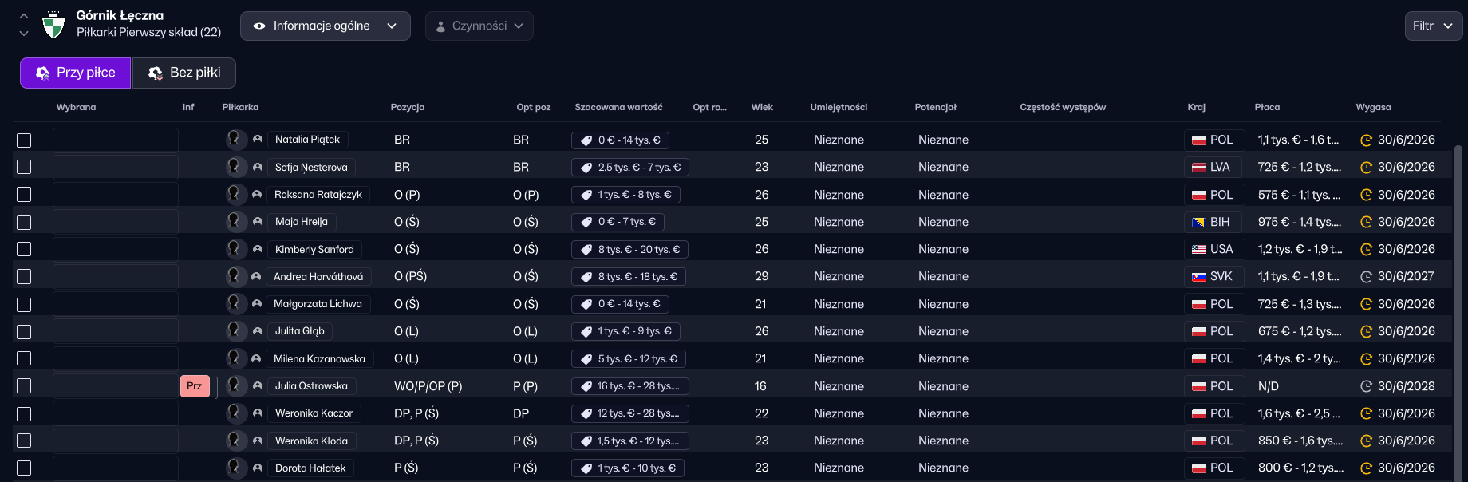Screen dimensions: 1468x482
Task: Click the USA flag icon for Kimberly Sanford
Action: [1198, 250]
